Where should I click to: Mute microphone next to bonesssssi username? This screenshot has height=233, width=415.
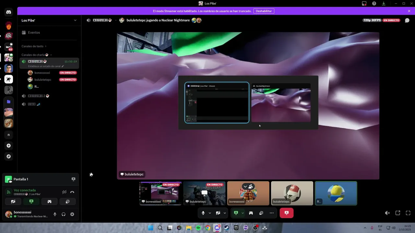point(55,214)
